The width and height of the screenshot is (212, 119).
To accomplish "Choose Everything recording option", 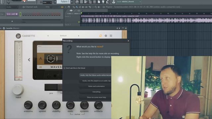I will coord(95,92).
